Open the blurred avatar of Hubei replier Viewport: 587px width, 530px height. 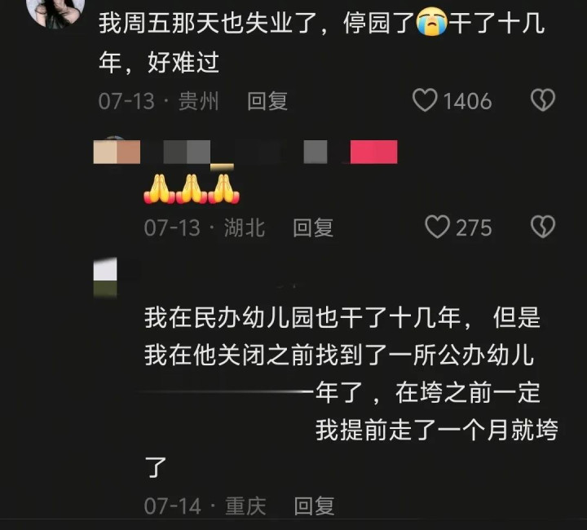[117, 152]
